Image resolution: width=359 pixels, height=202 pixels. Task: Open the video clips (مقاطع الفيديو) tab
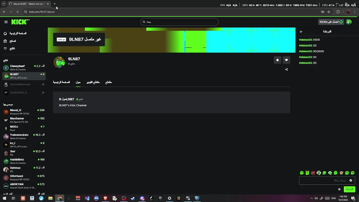[93, 82]
